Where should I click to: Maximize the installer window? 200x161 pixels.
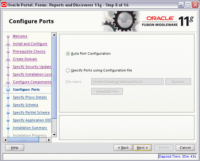tap(188, 5)
